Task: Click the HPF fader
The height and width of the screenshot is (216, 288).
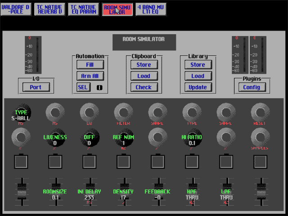Action: pos(193,192)
